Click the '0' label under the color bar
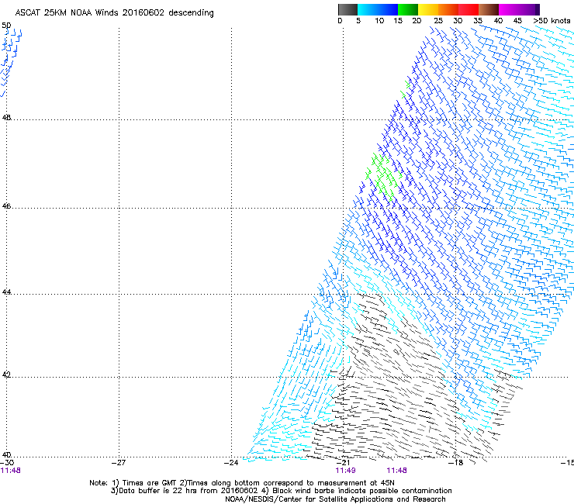The width and height of the screenshot is (574, 504). 340,21
